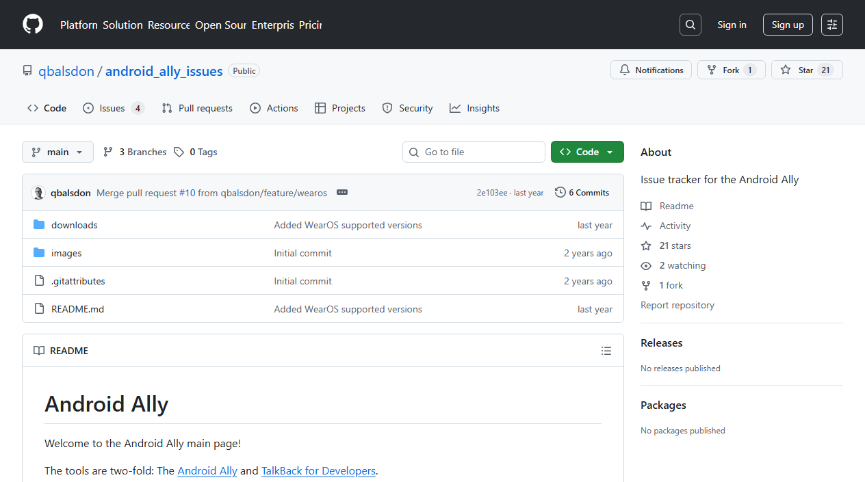Viewport: 865px width, 482px height.
Task: Open the Platform navigation menu
Action: (x=79, y=25)
